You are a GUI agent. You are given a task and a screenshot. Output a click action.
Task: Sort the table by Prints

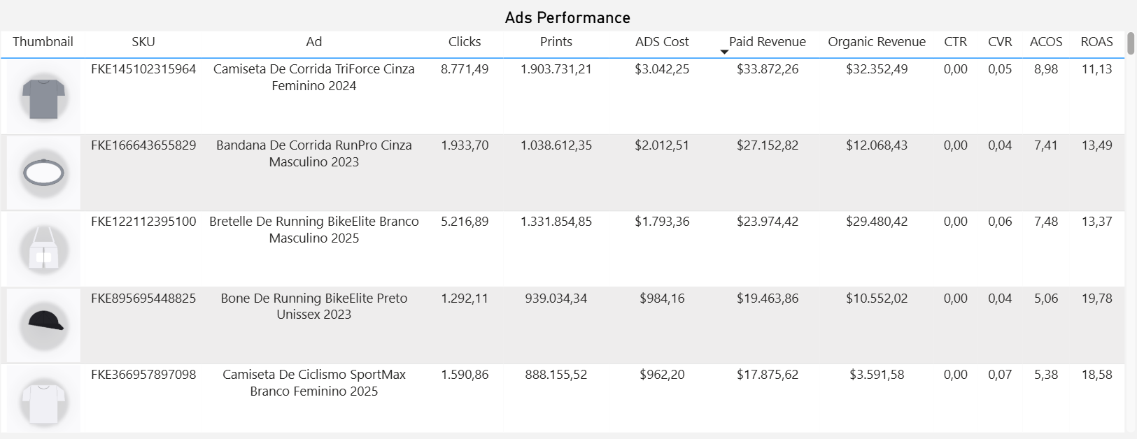[556, 42]
